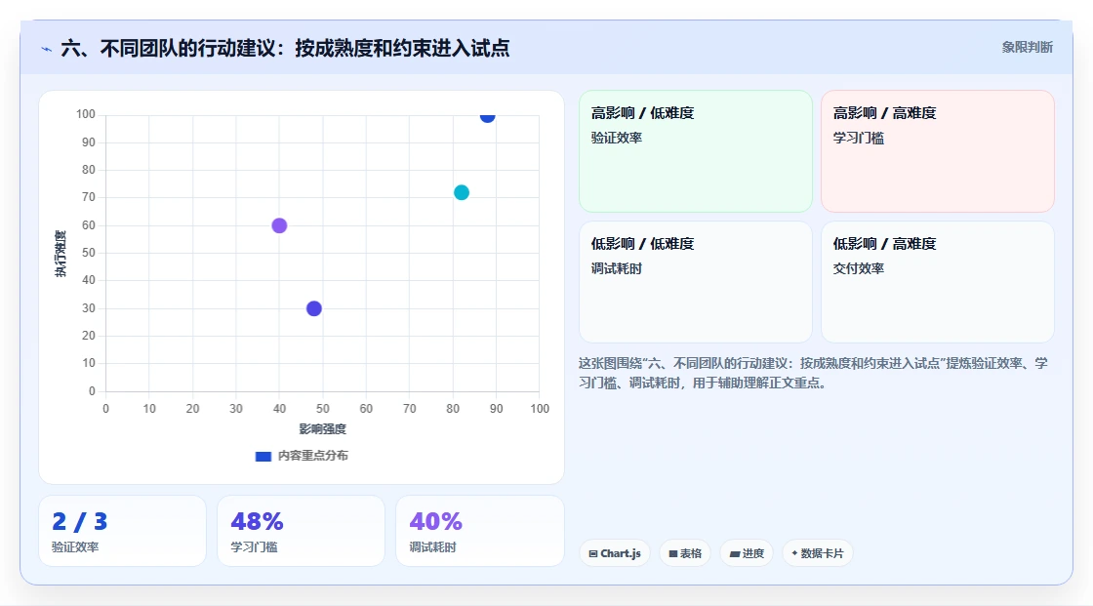Click the 交付效率 text in quadrant card
This screenshot has width=1093, height=606.
point(858,268)
